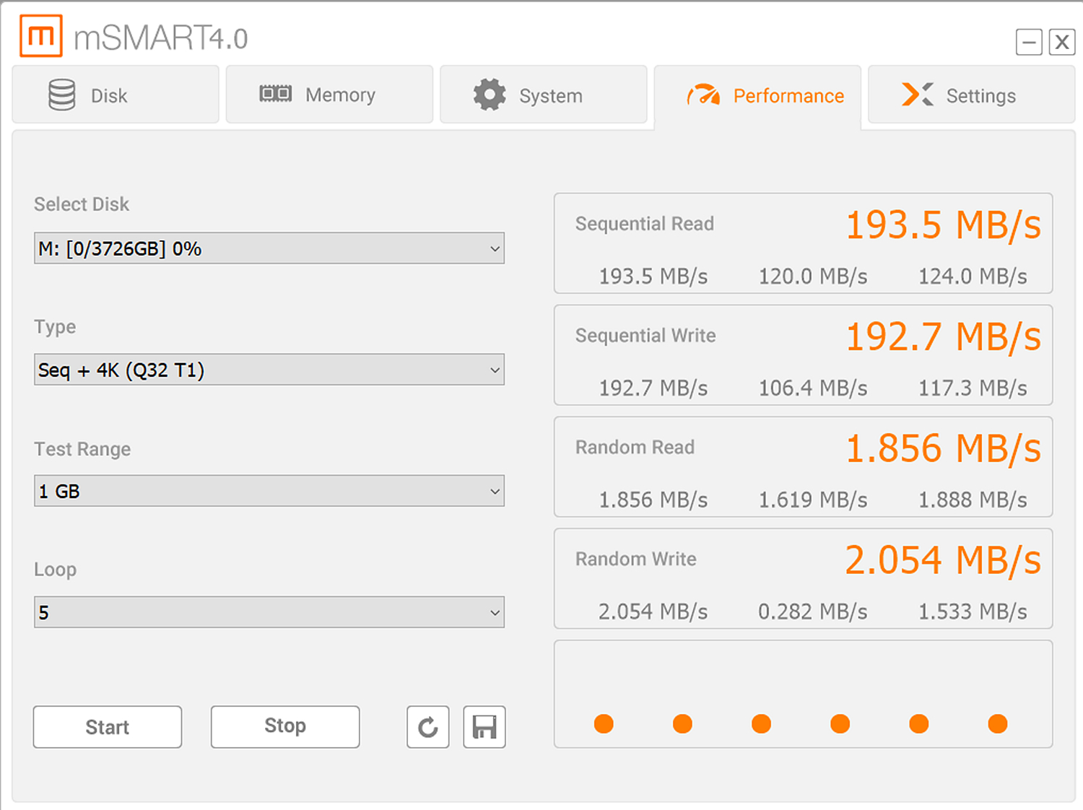Open the Disk tab
This screenshot has height=810, width=1083.
point(116,95)
